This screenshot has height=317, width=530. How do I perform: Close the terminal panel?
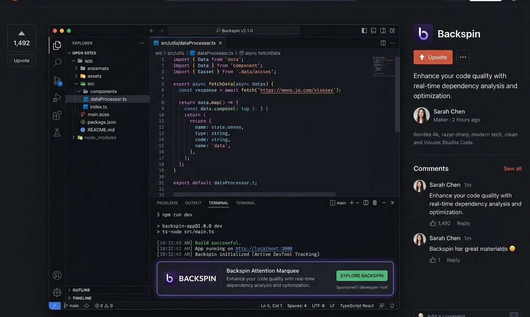392,203
